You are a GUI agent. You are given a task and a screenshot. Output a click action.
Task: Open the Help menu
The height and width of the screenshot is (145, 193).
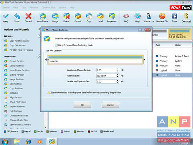72,7
